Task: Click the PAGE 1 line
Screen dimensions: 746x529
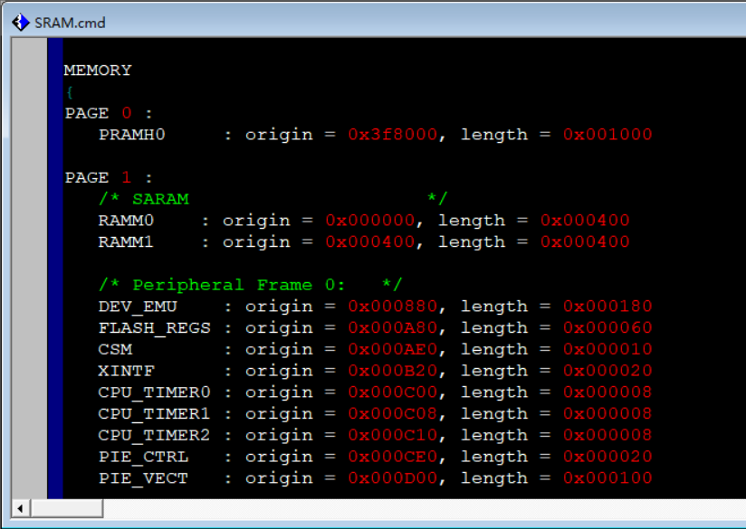Action: point(109,178)
